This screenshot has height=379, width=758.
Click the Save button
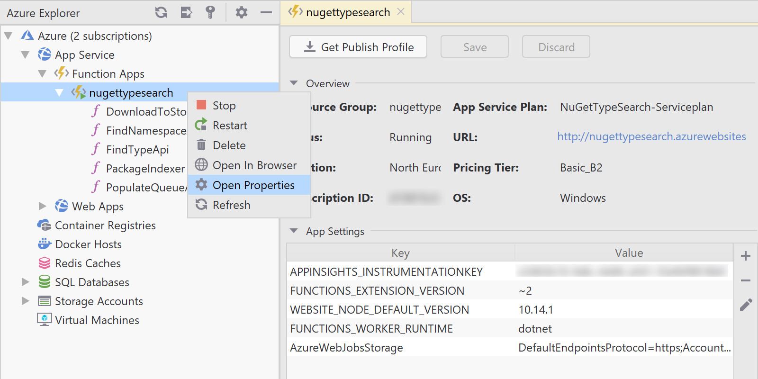[x=475, y=47]
